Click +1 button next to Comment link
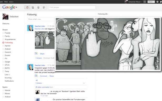Viewport: 162px width, 101px height. tap(36, 76)
